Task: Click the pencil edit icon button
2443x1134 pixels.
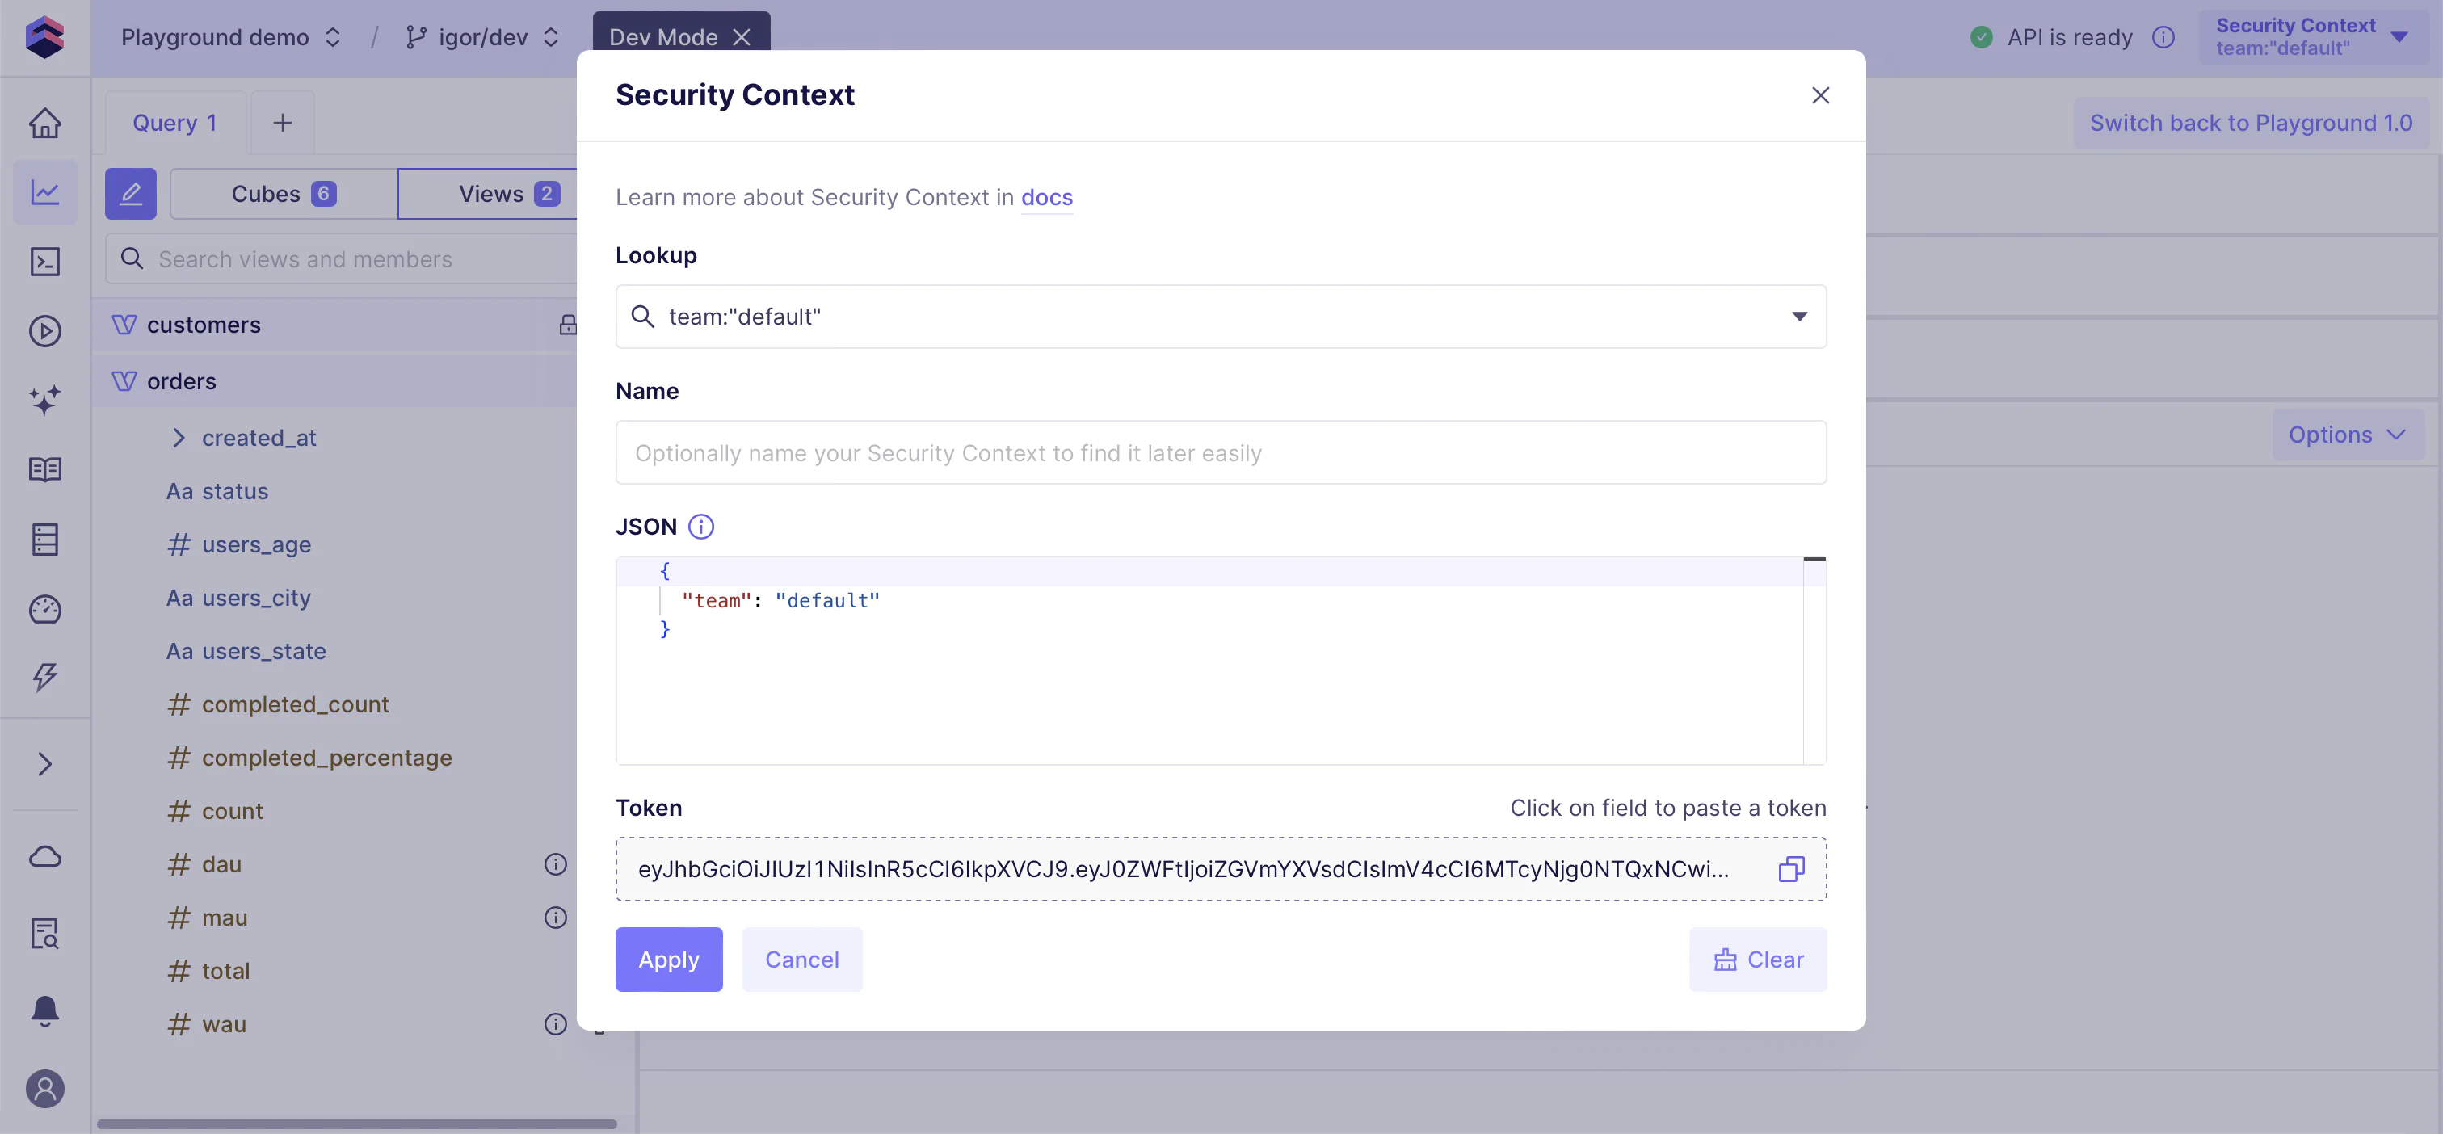Action: point(131,193)
